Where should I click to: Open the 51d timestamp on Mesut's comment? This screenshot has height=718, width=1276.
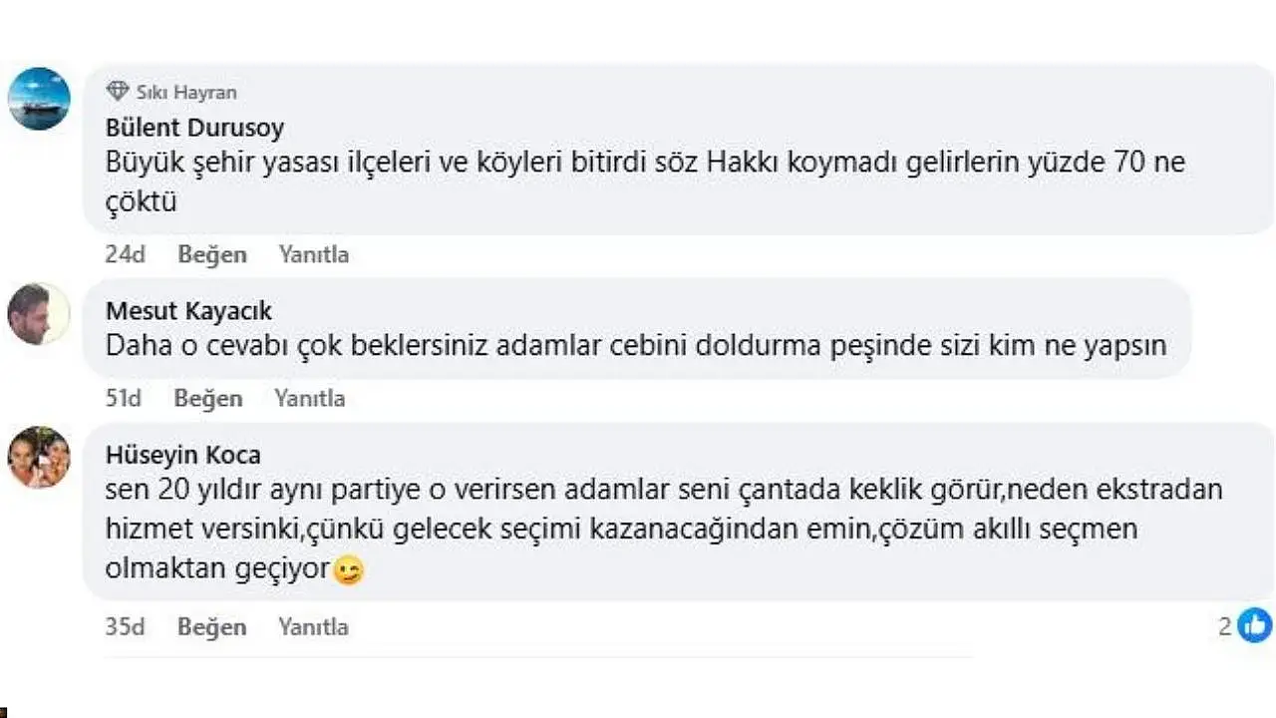123,398
